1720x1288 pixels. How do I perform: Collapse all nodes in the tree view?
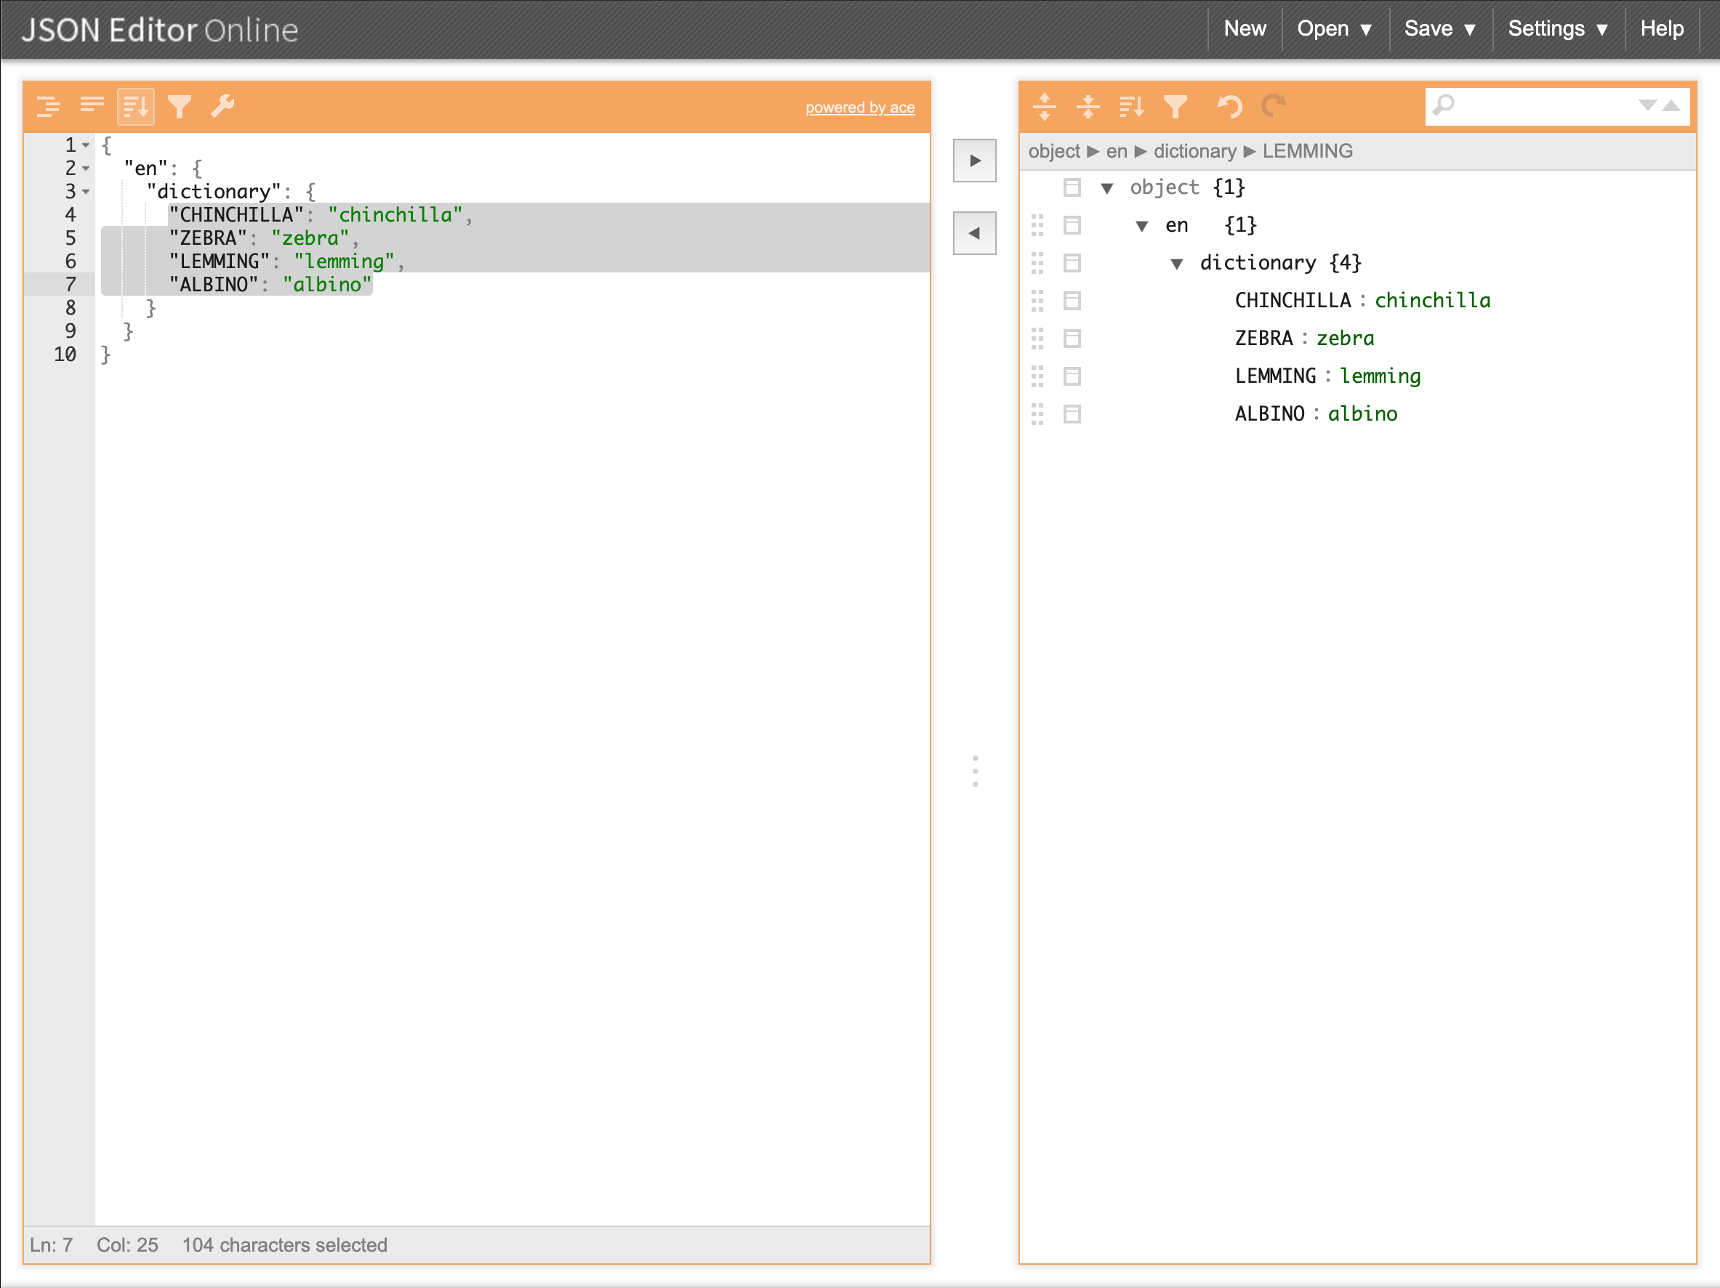(x=1088, y=108)
